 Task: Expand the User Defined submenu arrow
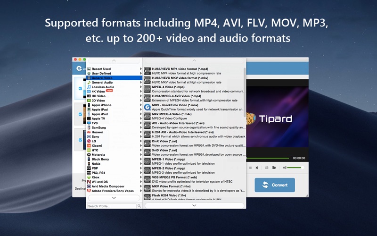click(141, 74)
